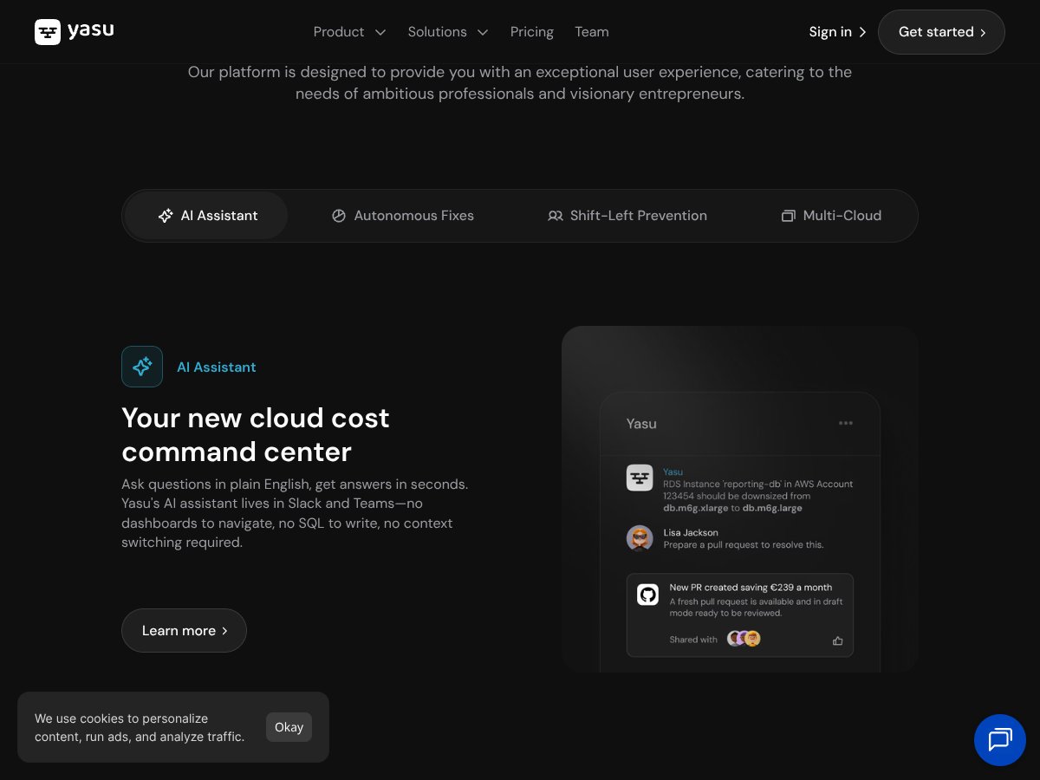Viewport: 1040px width, 780px height.
Task: Expand the Solutions dropdown menu
Action: 448,32
